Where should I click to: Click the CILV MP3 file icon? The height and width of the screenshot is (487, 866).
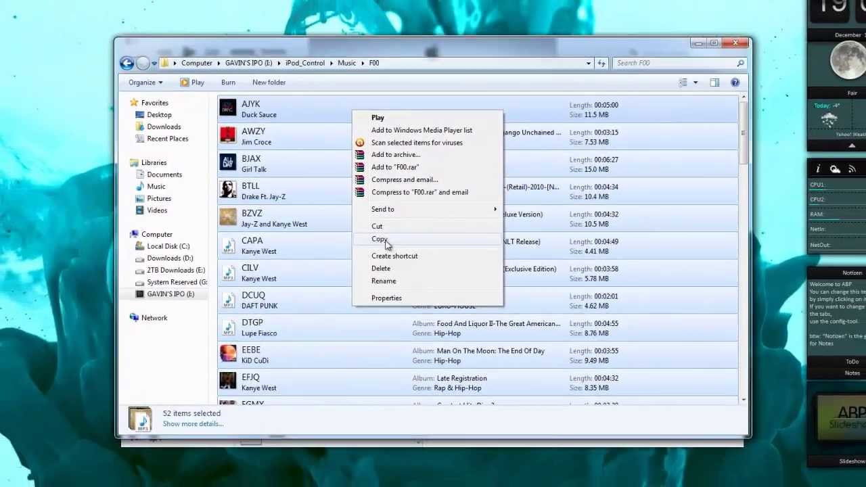228,273
